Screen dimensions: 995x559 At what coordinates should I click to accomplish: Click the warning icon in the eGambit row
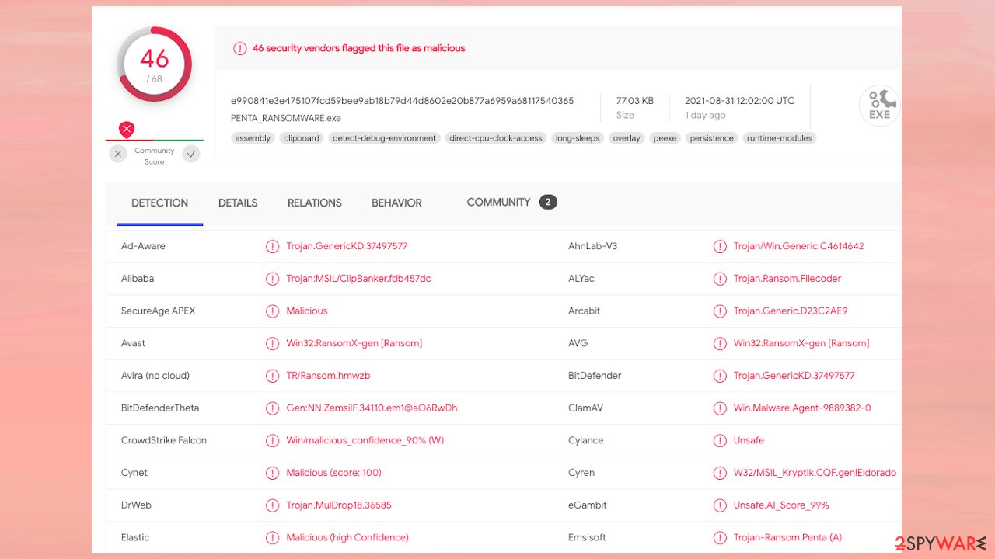(720, 505)
